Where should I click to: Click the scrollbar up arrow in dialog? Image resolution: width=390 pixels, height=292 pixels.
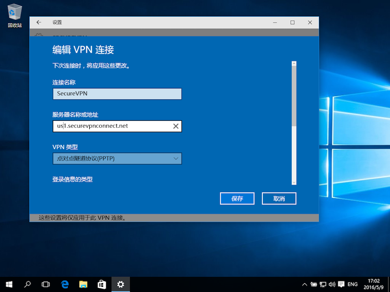pyautogui.click(x=294, y=64)
